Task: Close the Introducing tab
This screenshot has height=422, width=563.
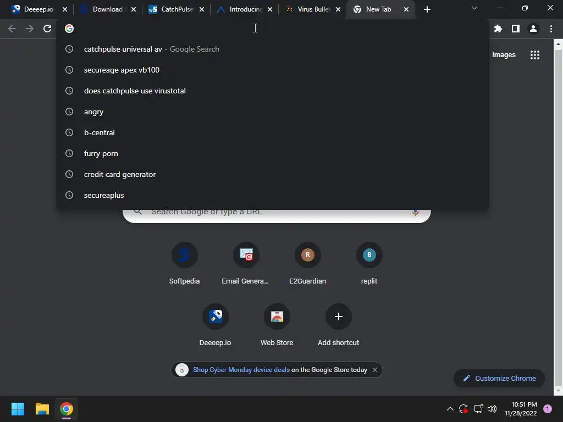Action: tap(270, 9)
